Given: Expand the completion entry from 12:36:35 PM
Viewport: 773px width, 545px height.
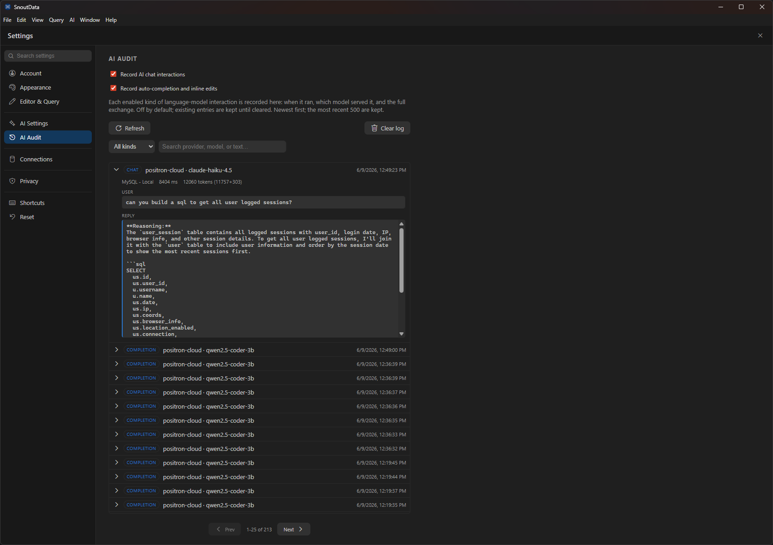Looking at the screenshot, I should pos(116,420).
